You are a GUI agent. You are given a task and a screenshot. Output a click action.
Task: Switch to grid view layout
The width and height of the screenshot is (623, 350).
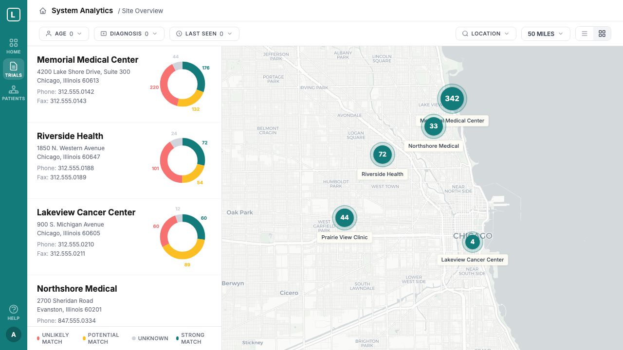click(602, 34)
